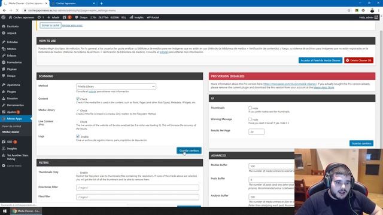Open tutorial link under Method dropdown
The image size is (383, 215).
click(92, 91)
